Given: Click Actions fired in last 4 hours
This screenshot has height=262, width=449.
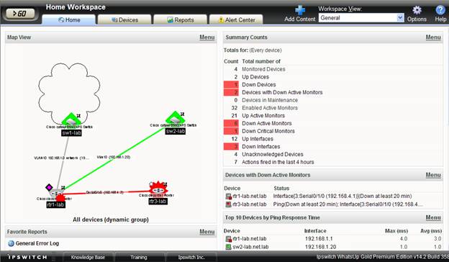Looking at the screenshot, I should tap(332, 162).
